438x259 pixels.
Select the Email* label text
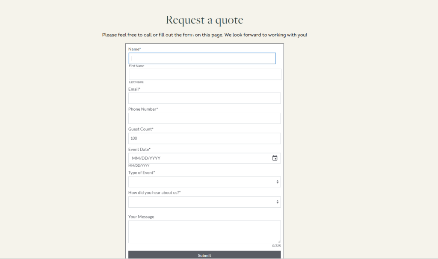(134, 89)
